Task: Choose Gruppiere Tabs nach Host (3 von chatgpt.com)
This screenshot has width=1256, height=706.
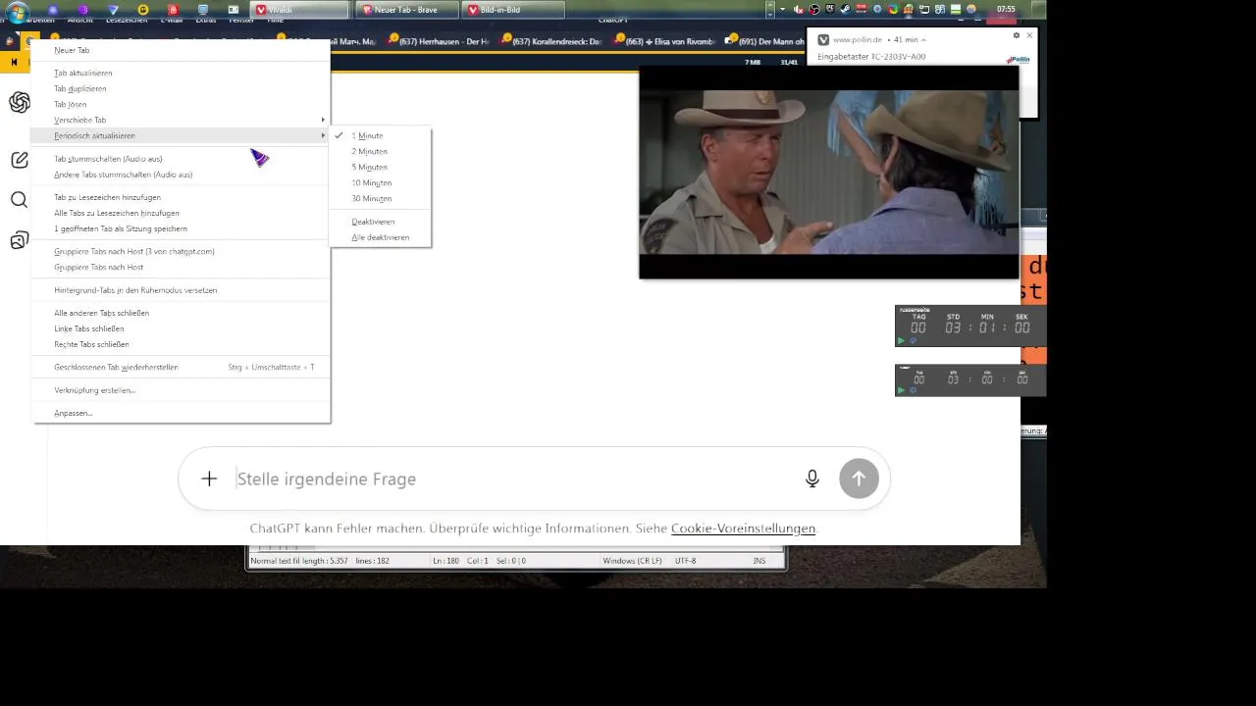Action: click(x=182, y=251)
